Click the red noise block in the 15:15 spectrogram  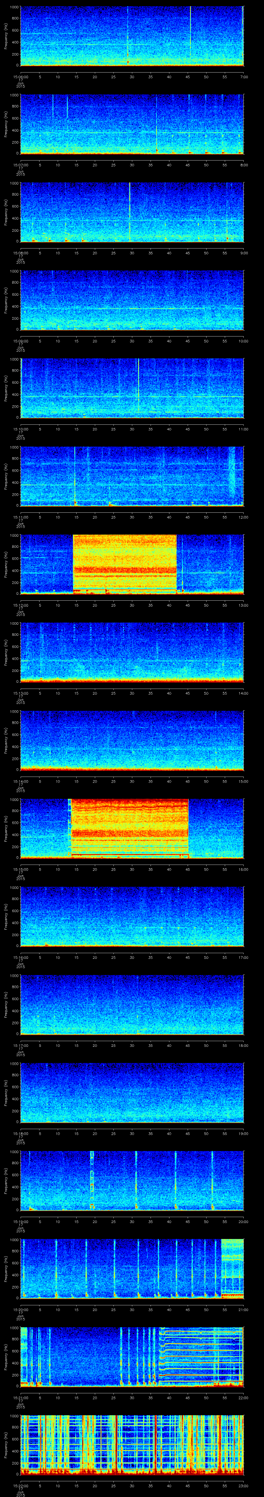(129, 827)
